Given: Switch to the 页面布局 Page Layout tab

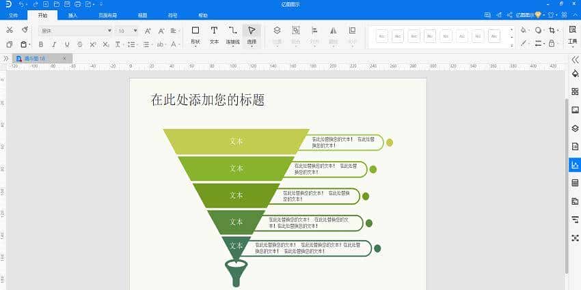Looking at the screenshot, I should 108,16.
